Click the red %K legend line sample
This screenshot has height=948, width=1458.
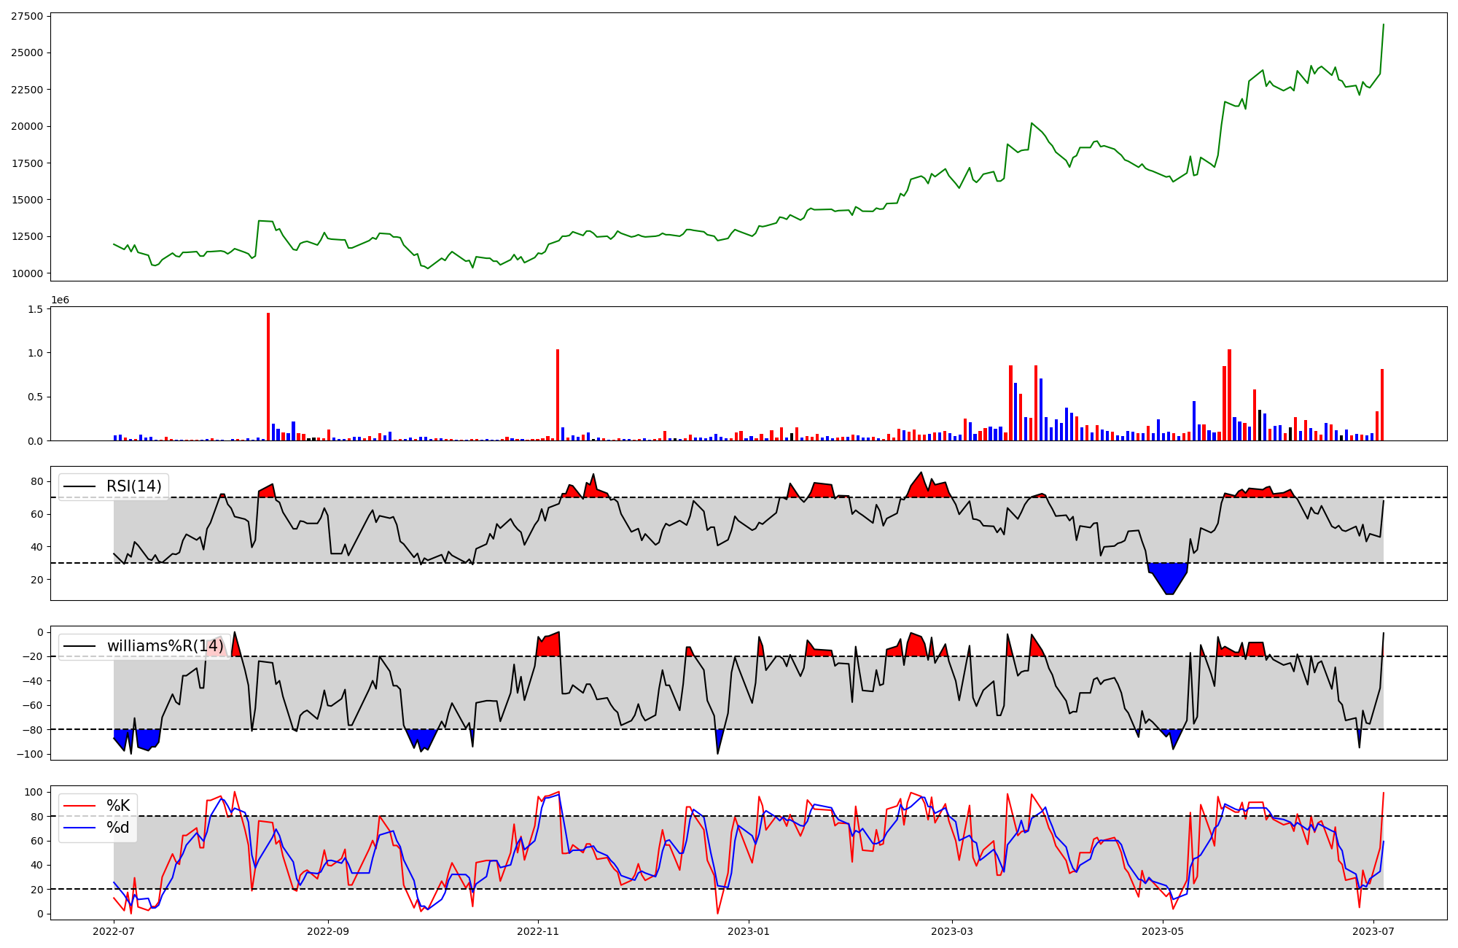(79, 806)
